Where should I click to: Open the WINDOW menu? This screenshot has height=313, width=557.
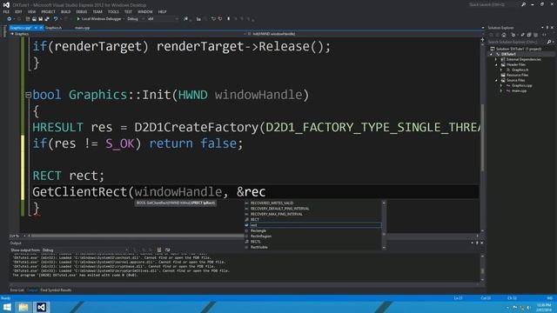pyautogui.click(x=145, y=11)
